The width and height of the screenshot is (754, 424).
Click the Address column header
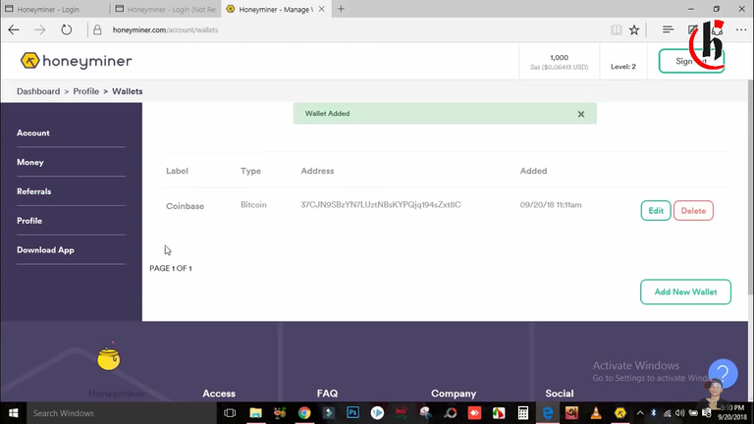(317, 171)
